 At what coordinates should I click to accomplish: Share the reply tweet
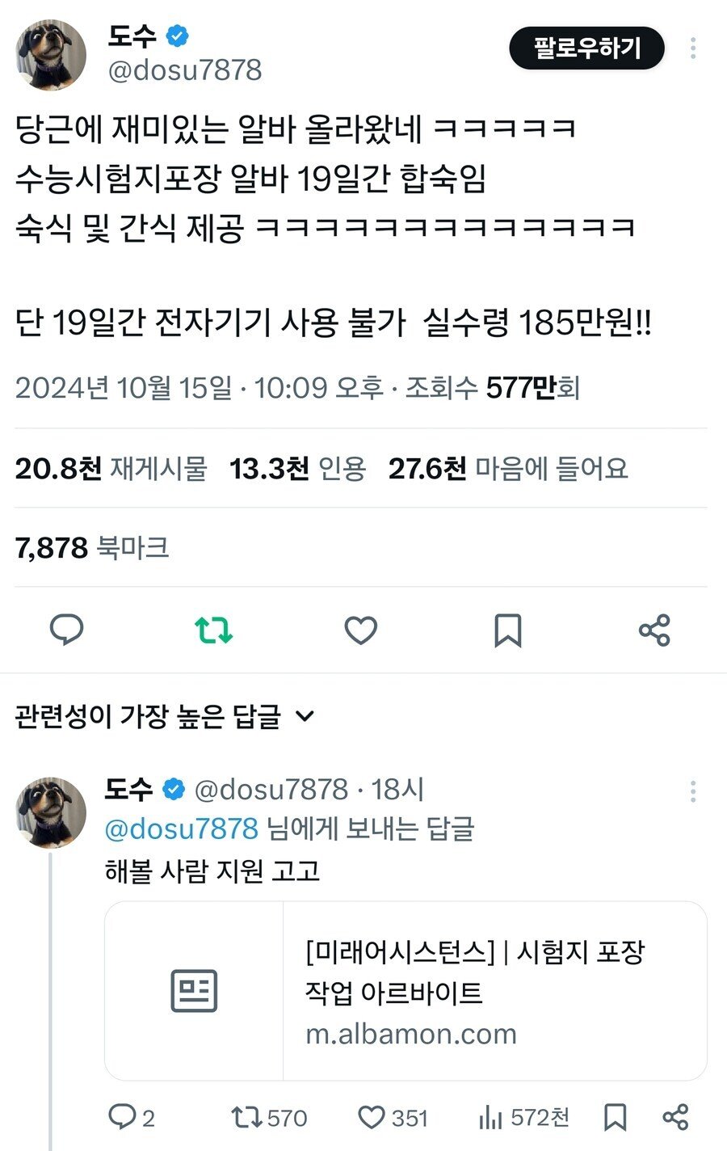coord(674,1117)
